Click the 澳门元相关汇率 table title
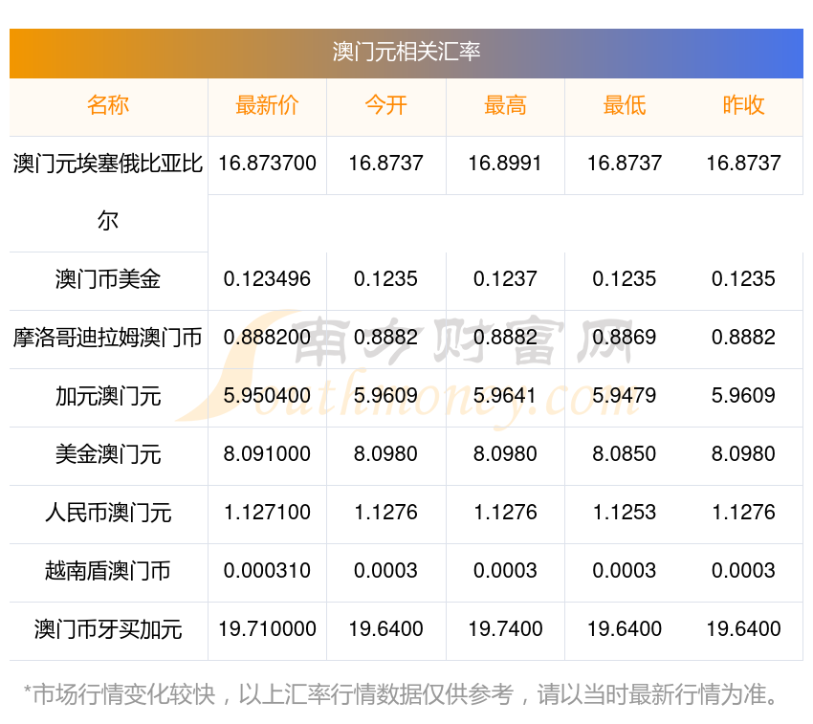The height and width of the screenshot is (724, 813). [x=406, y=52]
